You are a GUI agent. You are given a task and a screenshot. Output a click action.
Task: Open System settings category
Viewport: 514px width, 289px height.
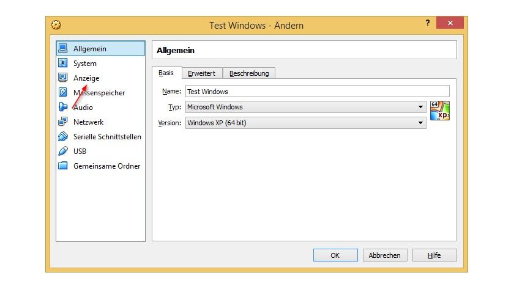[x=100, y=63]
